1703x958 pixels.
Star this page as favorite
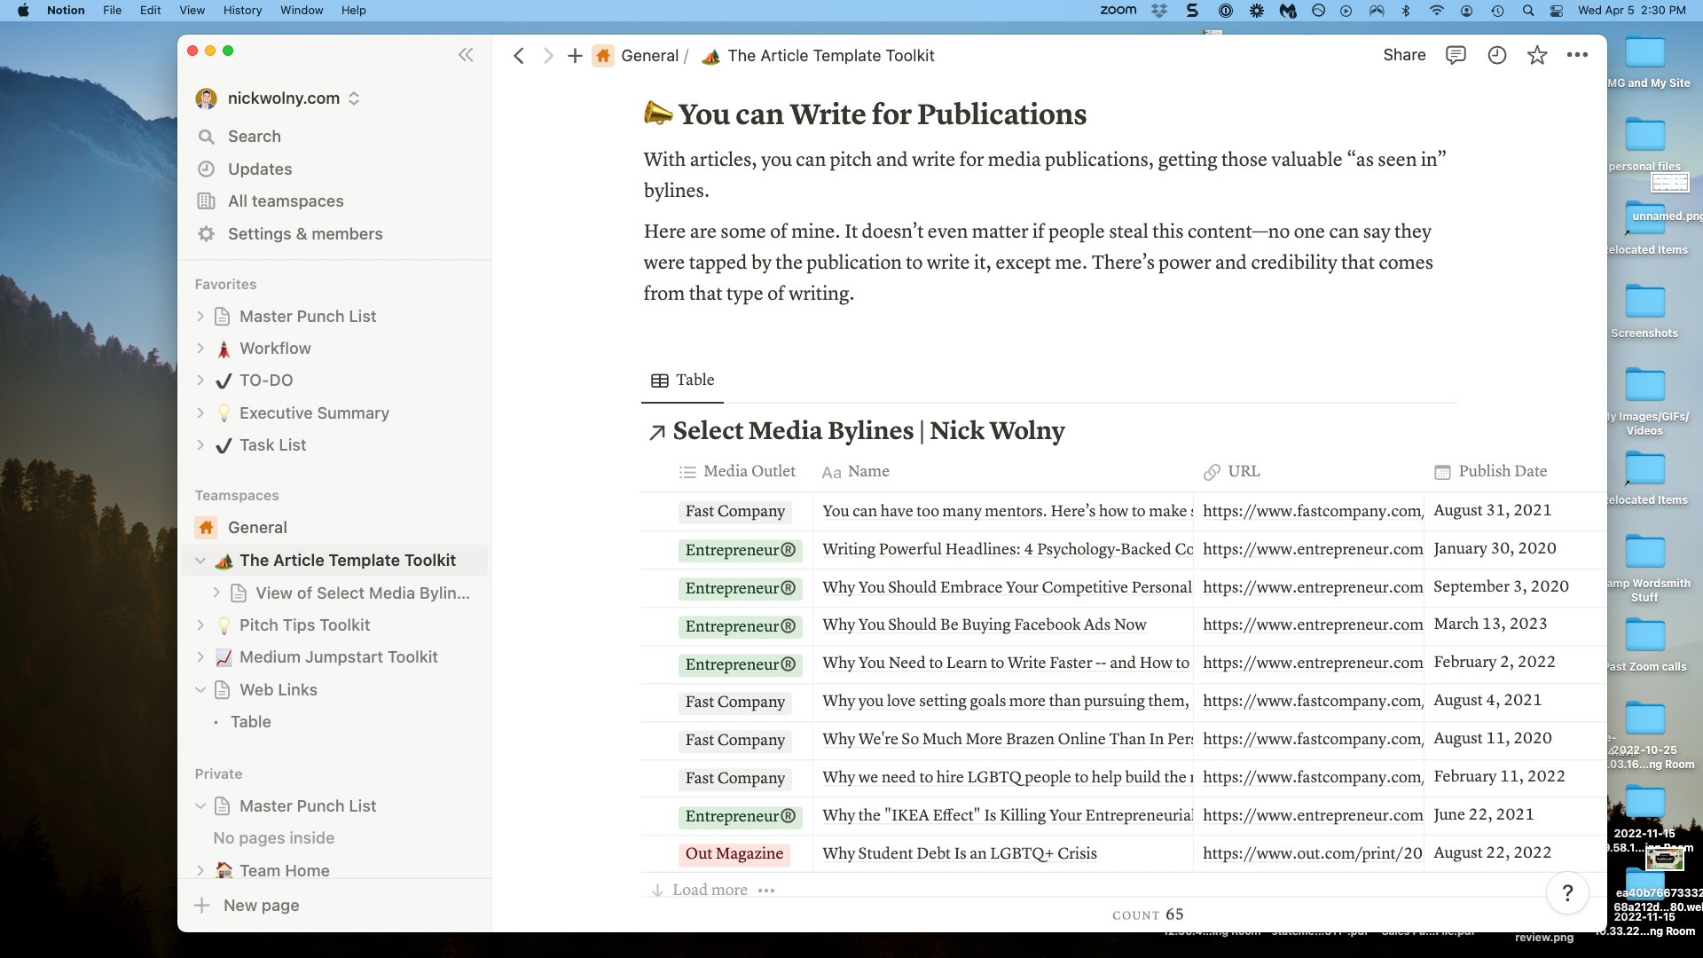point(1537,55)
